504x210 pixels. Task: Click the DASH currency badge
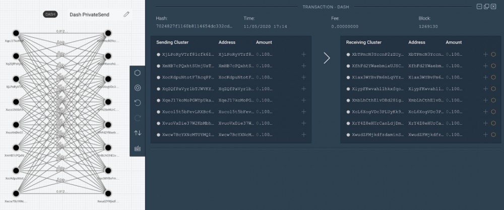(50, 15)
